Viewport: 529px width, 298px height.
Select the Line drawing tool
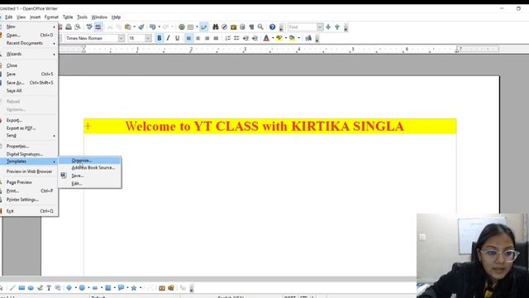point(12,288)
